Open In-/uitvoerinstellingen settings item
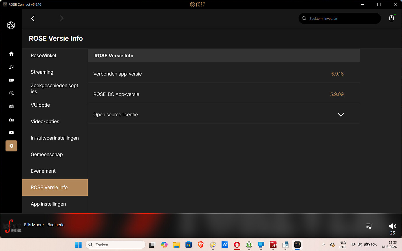 coord(55,138)
